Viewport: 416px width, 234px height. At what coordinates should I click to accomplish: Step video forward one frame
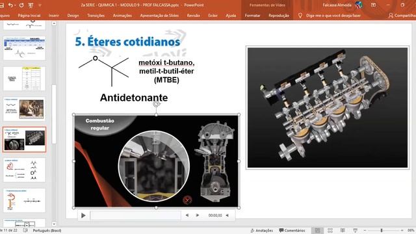pos(197,215)
